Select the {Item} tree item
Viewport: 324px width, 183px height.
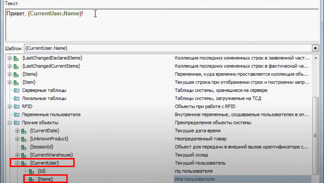pyautogui.click(x=29, y=82)
